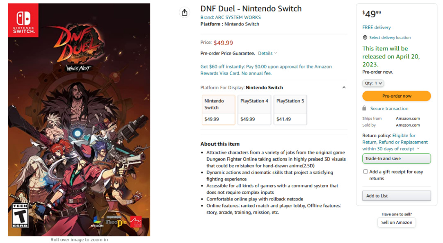The width and height of the screenshot is (443, 243).
Task: Click the DNF Duel cover art image
Action: pos(79,123)
